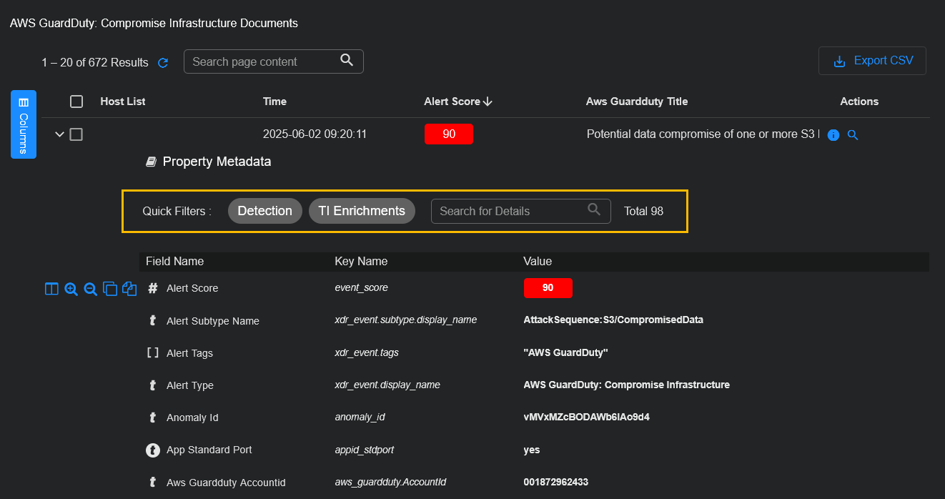Copy metadata to clipboard as document
Image resolution: width=945 pixels, height=499 pixels.
[129, 289]
